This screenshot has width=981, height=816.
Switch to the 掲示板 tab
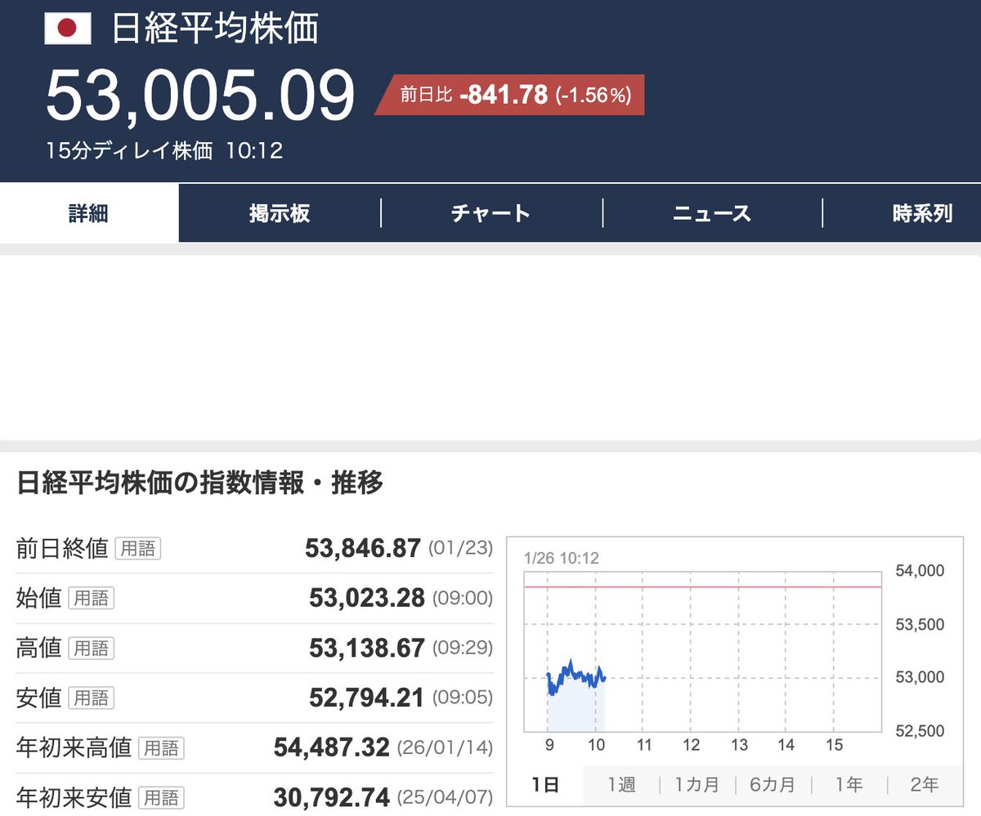click(280, 212)
